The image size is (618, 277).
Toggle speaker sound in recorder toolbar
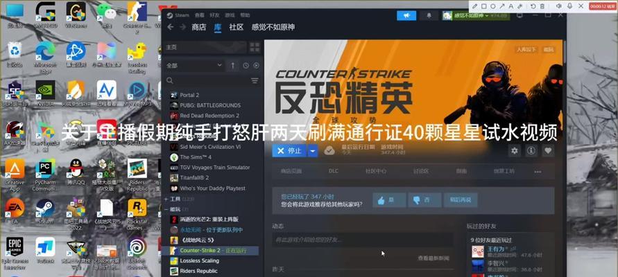click(x=558, y=6)
